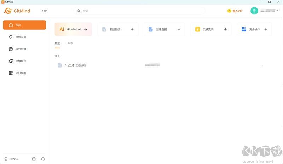Open the three-dot menu for 产品分析主要流程
This screenshot has width=283, height=164.
tap(264, 65)
